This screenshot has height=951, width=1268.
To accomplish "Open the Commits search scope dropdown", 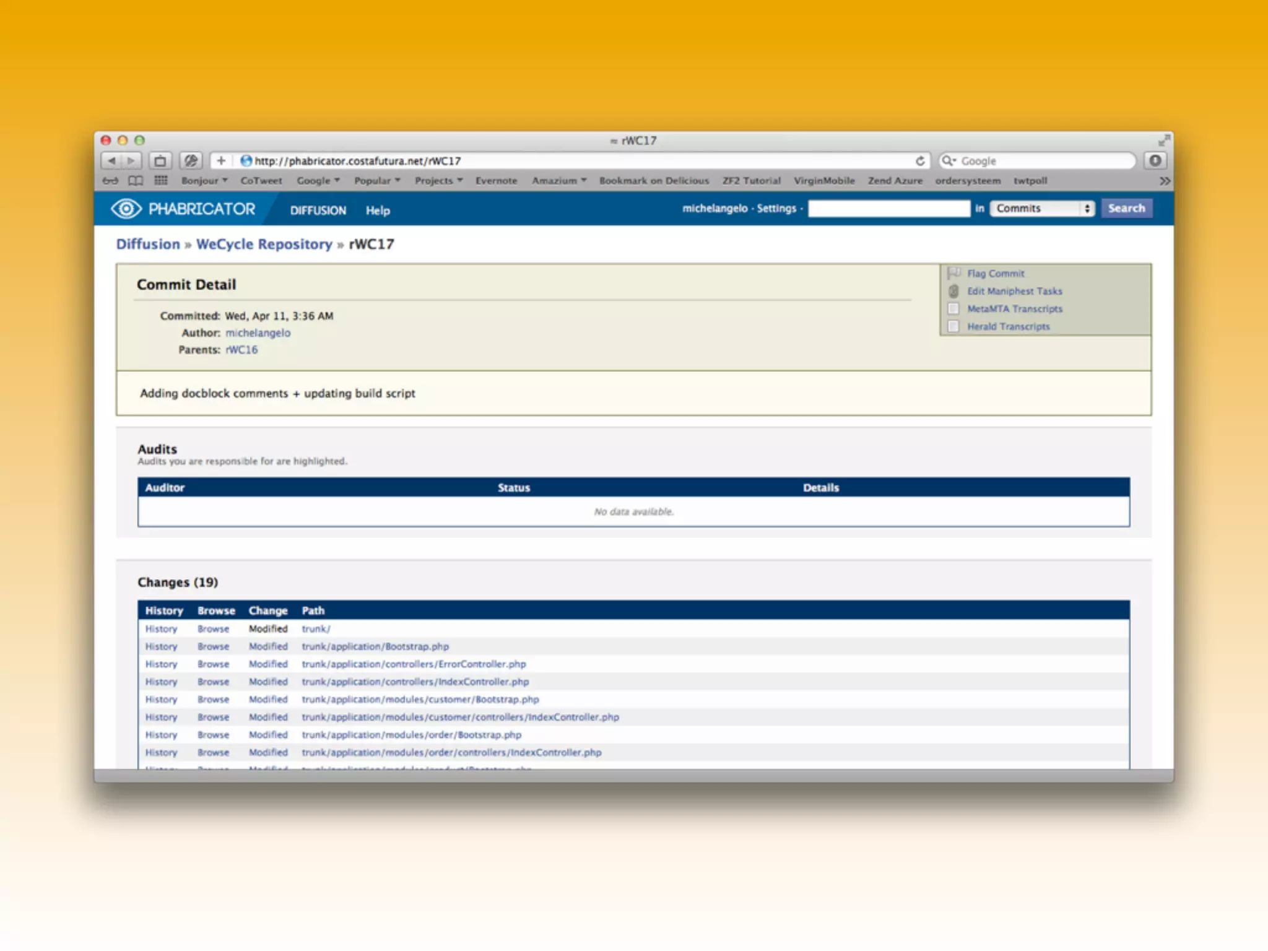I will pos(1042,209).
